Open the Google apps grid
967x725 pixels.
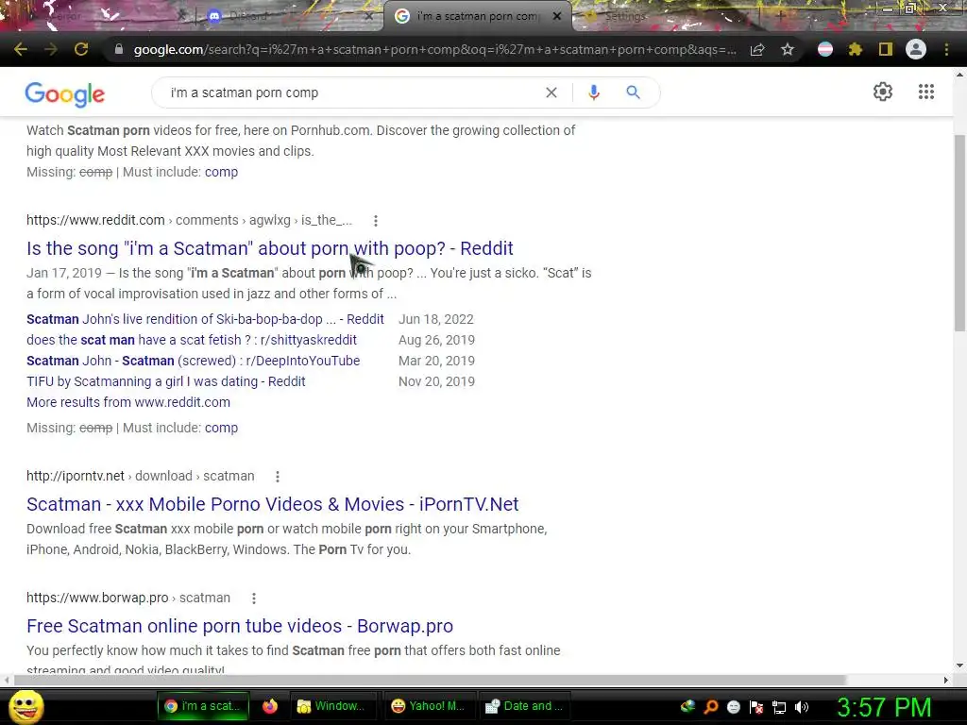coord(926,92)
